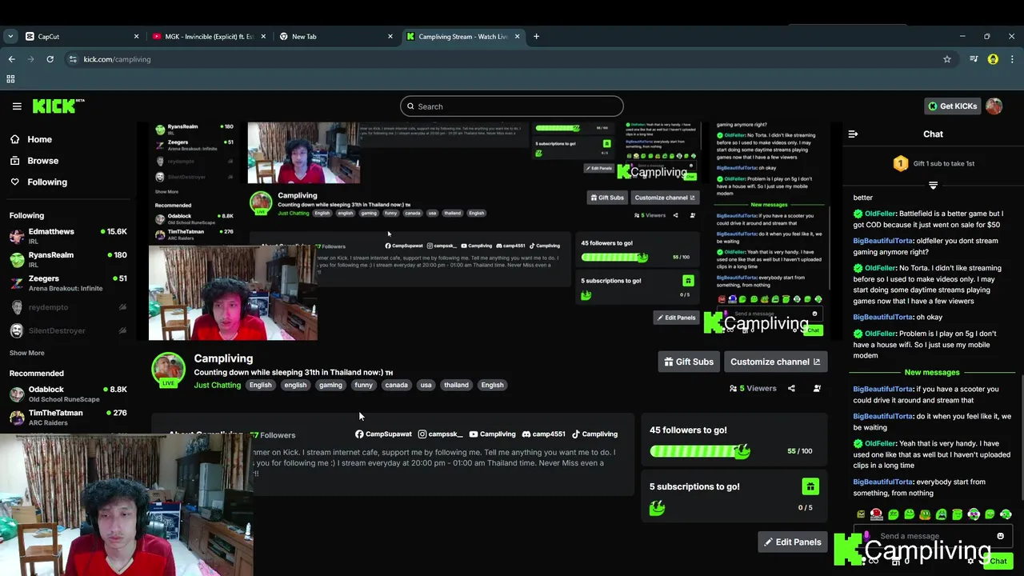
Task: Open the Zeegers channel in the sidebar
Action: pos(68,283)
